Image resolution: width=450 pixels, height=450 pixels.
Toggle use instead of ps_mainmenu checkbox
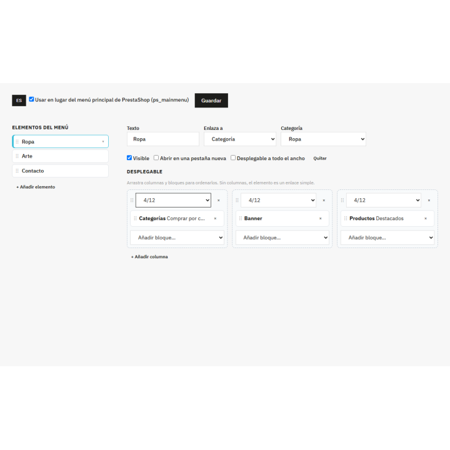pos(32,99)
